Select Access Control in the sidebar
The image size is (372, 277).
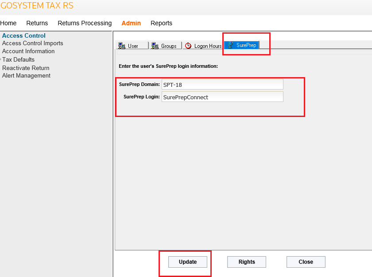point(24,35)
